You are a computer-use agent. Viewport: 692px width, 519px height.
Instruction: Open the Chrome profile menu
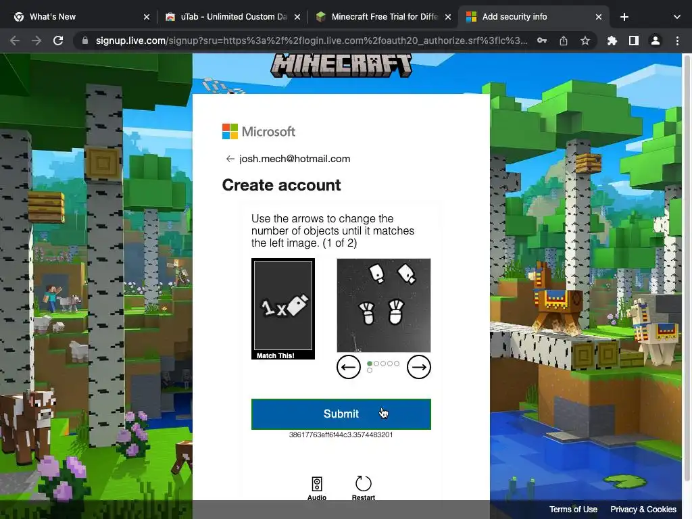[x=656, y=41]
